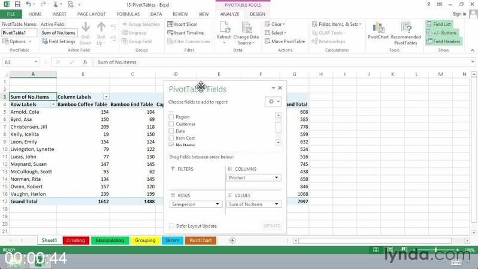Check the Date field checkbox
478x269 pixels.
(171, 131)
